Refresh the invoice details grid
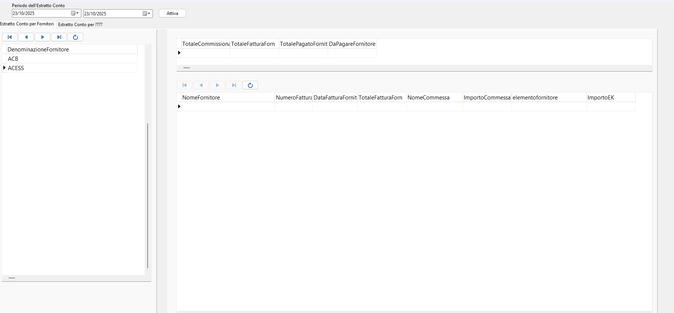674x313 pixels. click(x=250, y=85)
